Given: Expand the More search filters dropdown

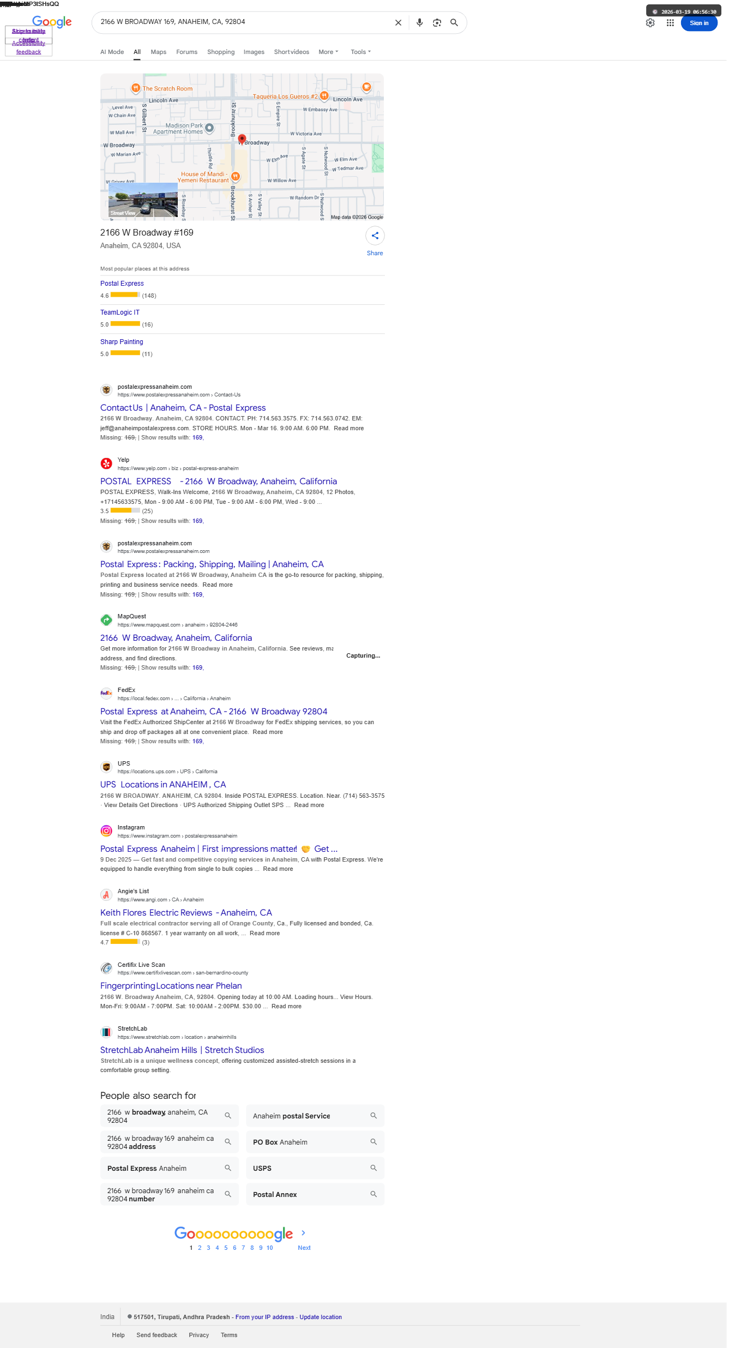Looking at the screenshot, I should 328,52.
